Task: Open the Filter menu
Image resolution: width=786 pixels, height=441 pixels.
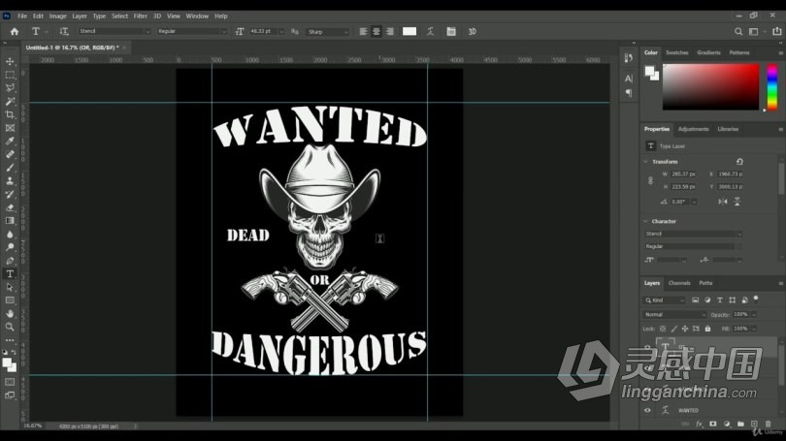Action: pos(141,16)
